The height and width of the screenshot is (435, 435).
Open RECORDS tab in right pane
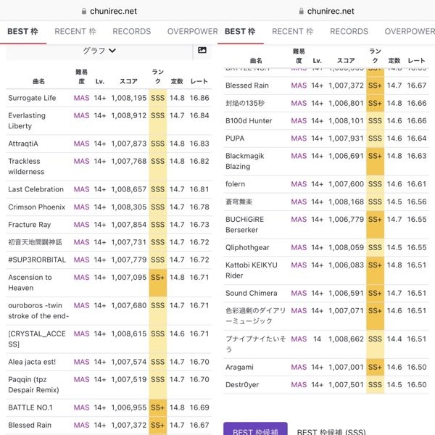349,32
